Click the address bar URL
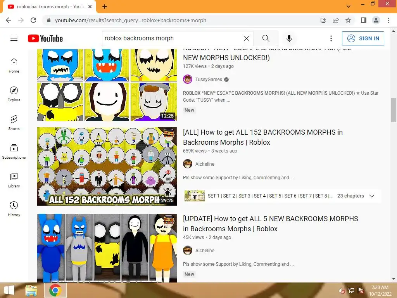 tap(130, 20)
